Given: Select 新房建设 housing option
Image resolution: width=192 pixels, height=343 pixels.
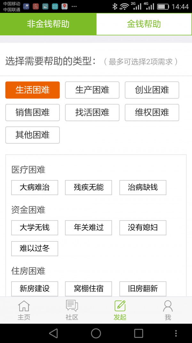Looking at the screenshot, I should click(34, 289).
